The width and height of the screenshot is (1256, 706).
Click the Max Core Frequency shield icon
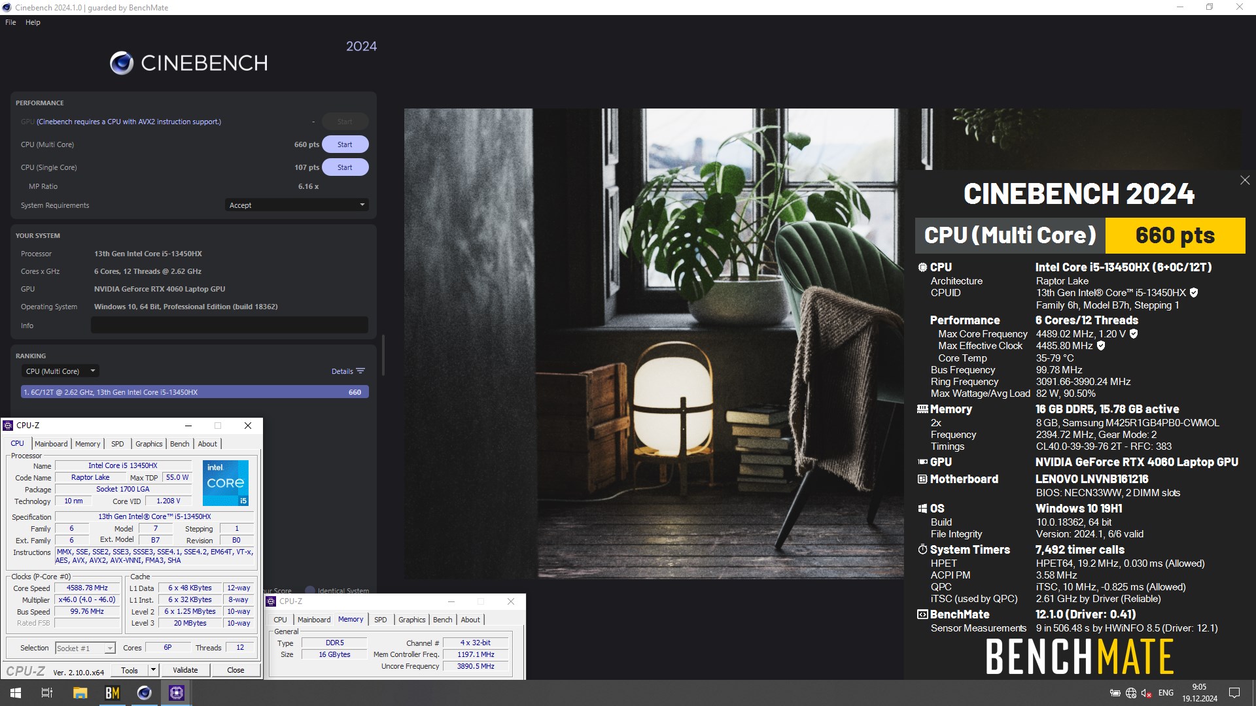point(1134,334)
